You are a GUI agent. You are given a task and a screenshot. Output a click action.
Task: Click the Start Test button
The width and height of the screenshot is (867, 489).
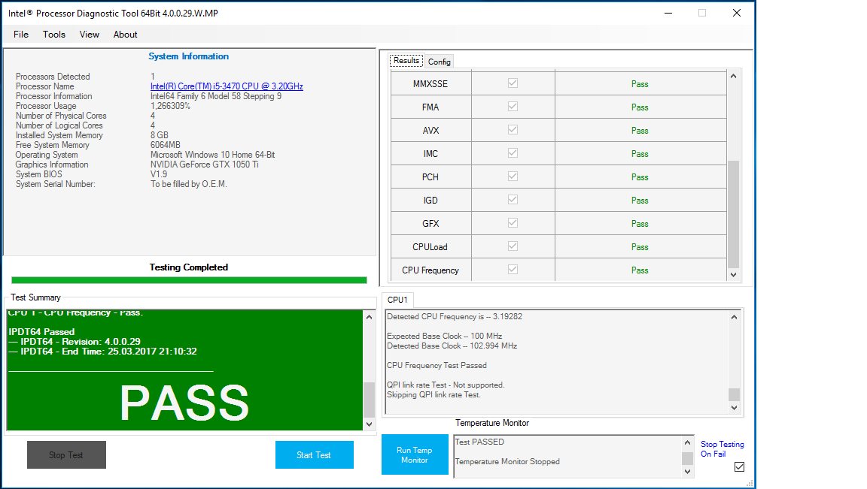[x=314, y=454]
